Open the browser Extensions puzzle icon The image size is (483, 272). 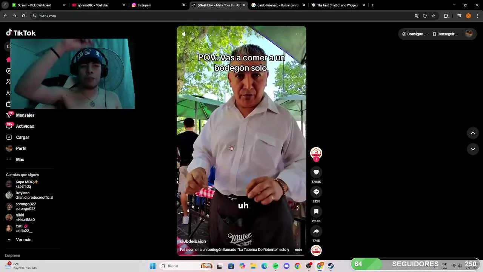(446, 16)
